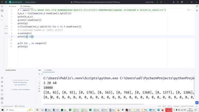The width and height of the screenshot is (199, 112).
Task: Click the console output line 10000
Action: (48, 88)
